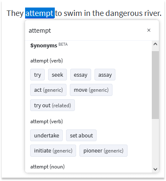
Task: Click the vertical scrollbar thumb
Action: [x=155, y=85]
